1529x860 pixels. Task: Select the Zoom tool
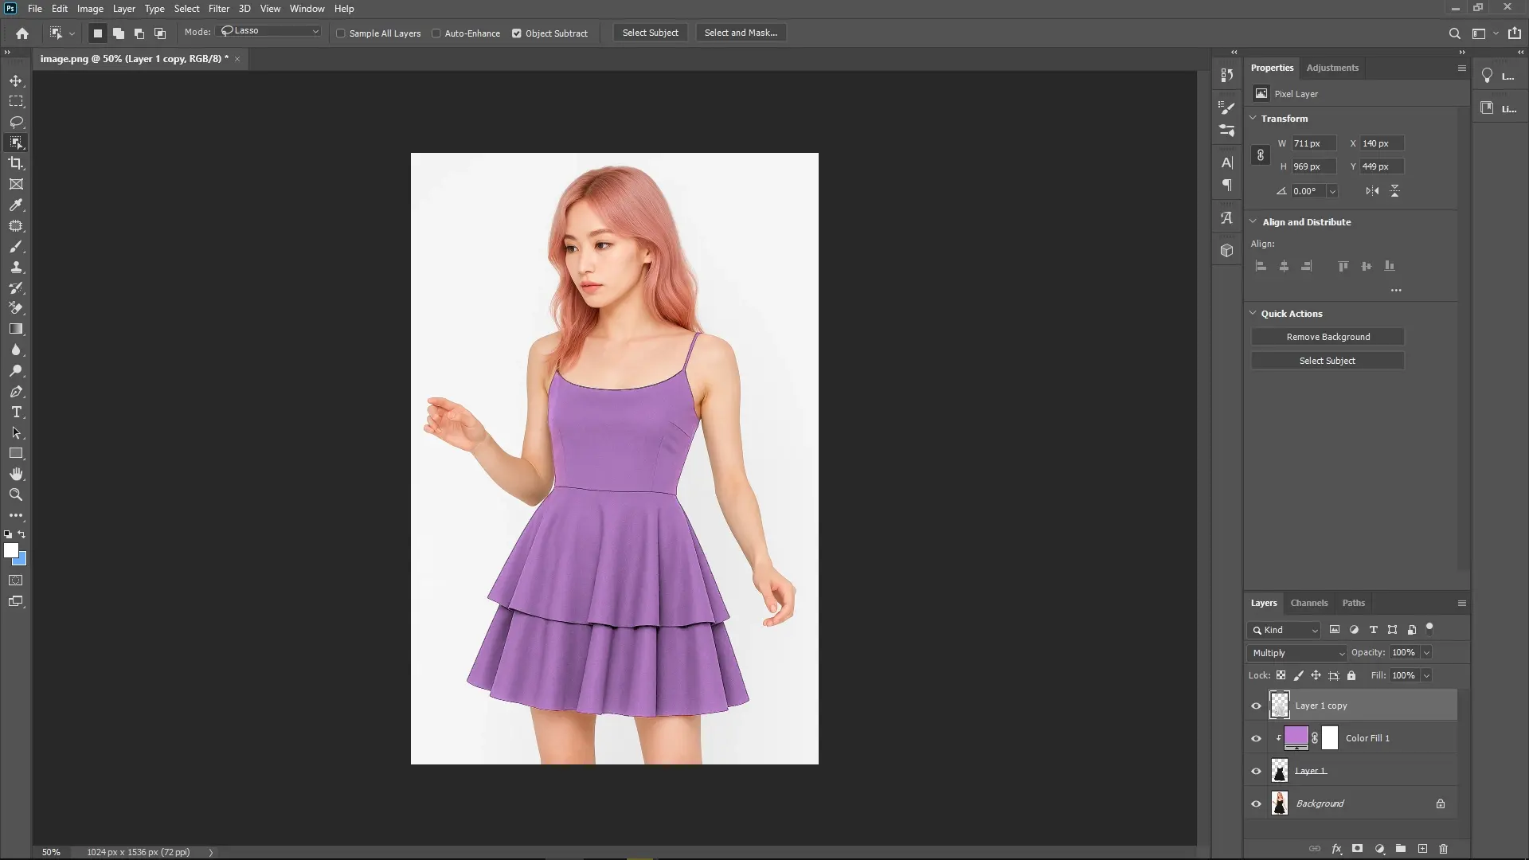[x=16, y=494]
